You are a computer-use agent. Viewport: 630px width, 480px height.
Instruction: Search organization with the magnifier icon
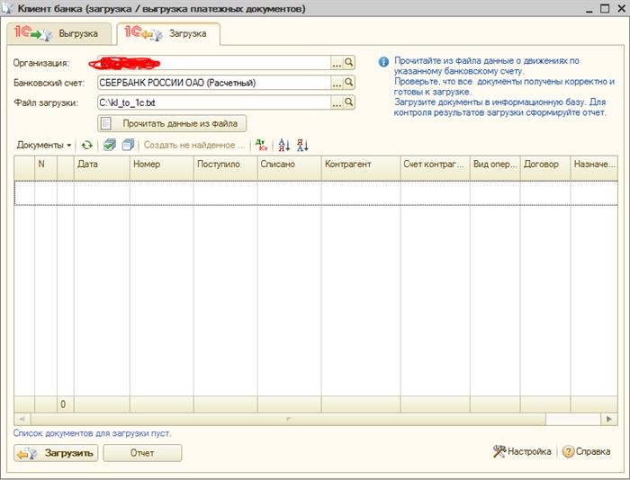point(349,63)
